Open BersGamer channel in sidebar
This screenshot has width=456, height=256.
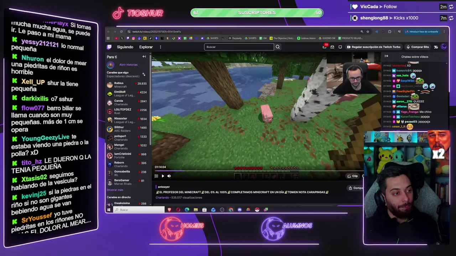[x=127, y=182]
